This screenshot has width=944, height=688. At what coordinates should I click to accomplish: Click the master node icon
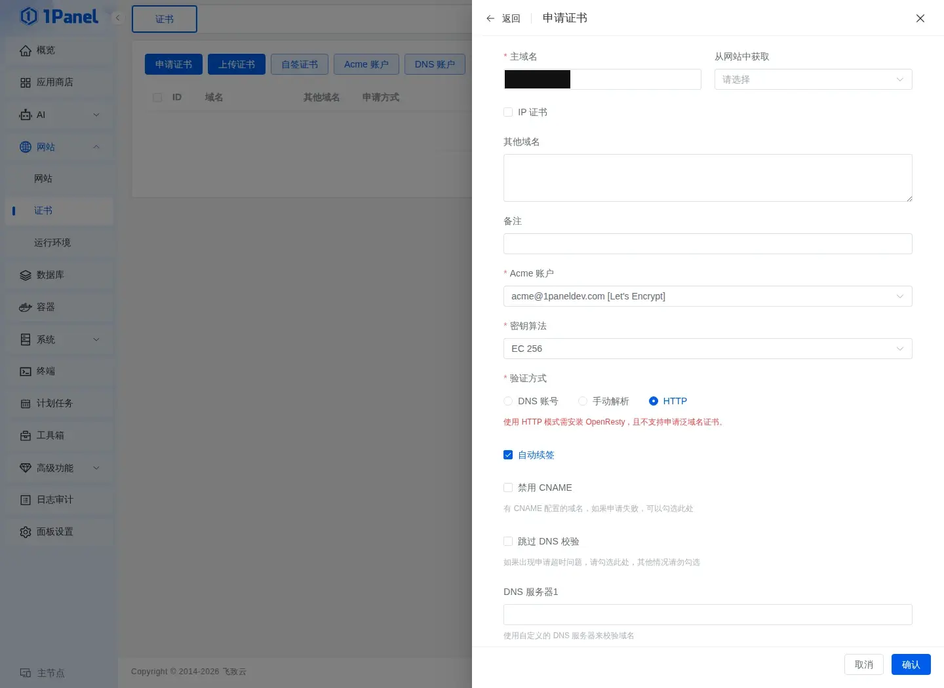[26, 673]
